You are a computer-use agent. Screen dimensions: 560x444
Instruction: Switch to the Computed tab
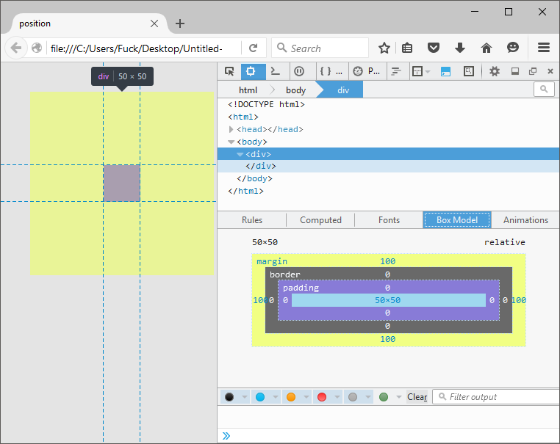pos(320,220)
